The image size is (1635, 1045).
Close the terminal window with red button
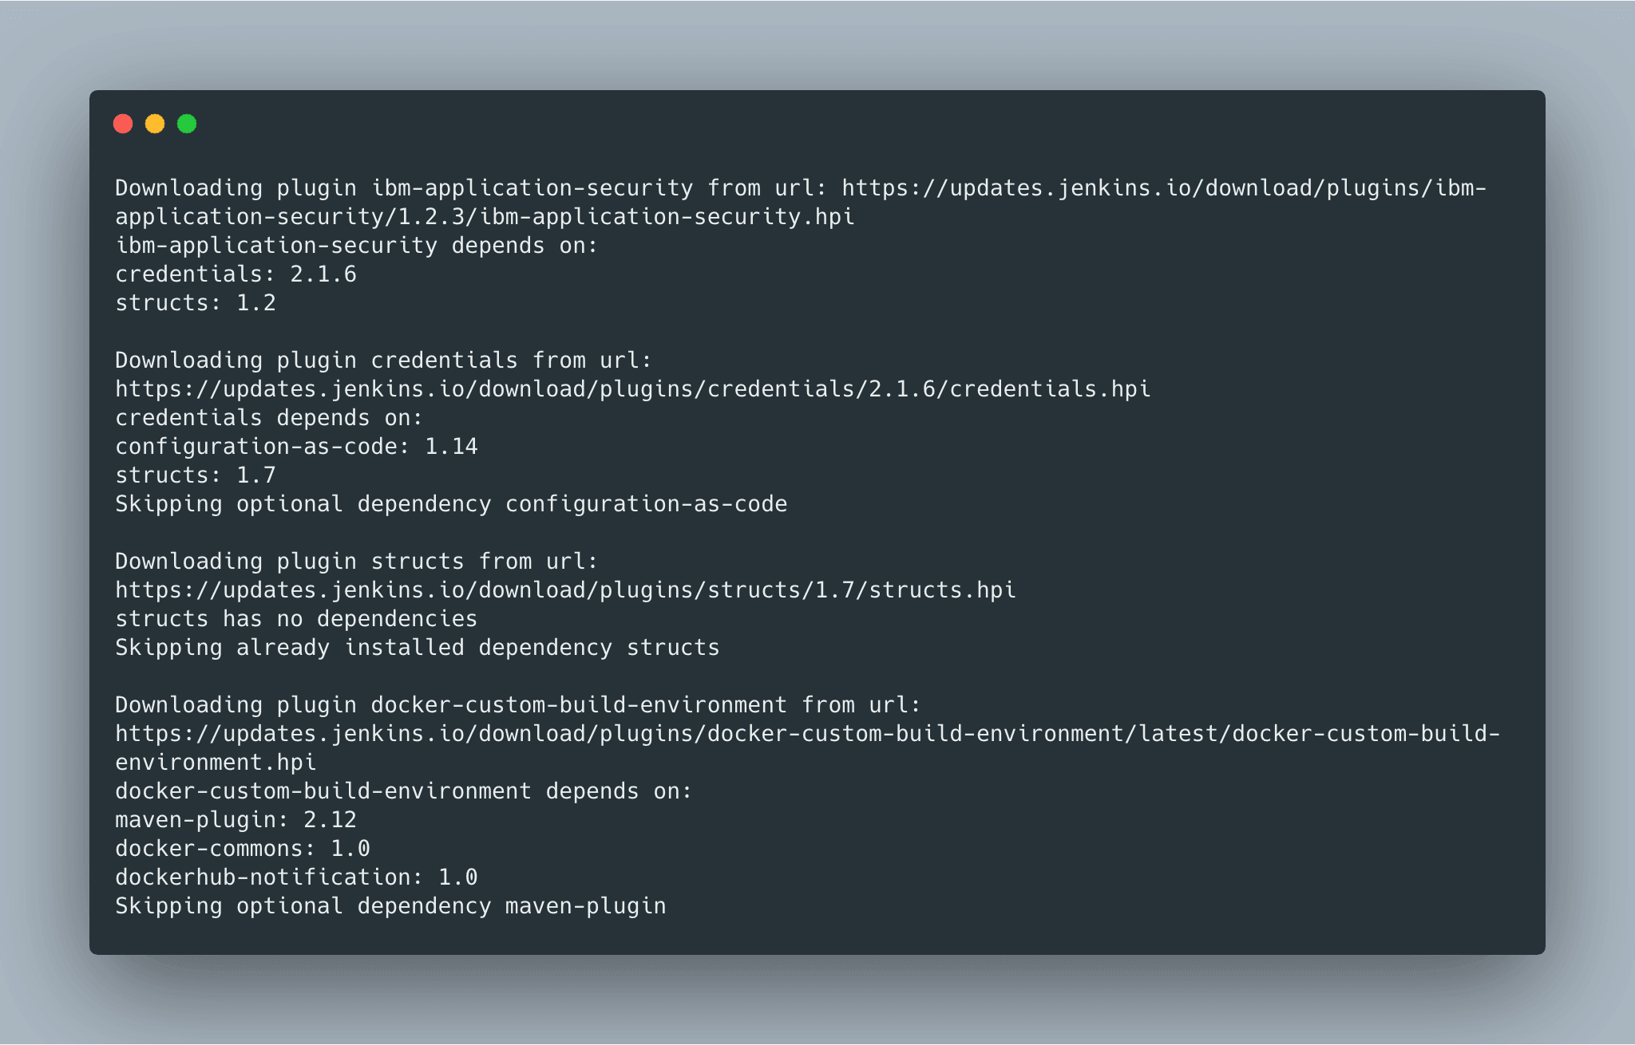pyautogui.click(x=123, y=124)
